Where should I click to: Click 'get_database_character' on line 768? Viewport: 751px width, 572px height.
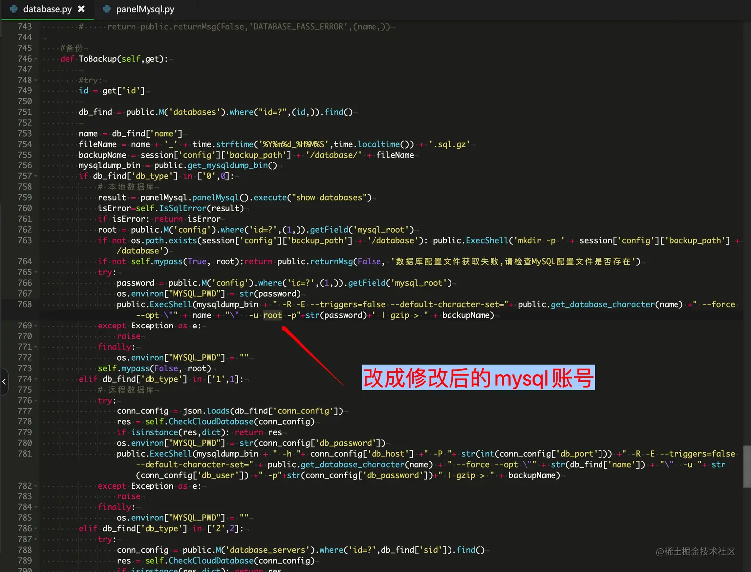tap(602, 304)
